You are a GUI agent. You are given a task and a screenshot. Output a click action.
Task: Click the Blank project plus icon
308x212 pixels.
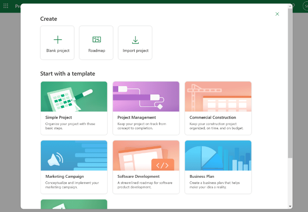pyautogui.click(x=58, y=40)
